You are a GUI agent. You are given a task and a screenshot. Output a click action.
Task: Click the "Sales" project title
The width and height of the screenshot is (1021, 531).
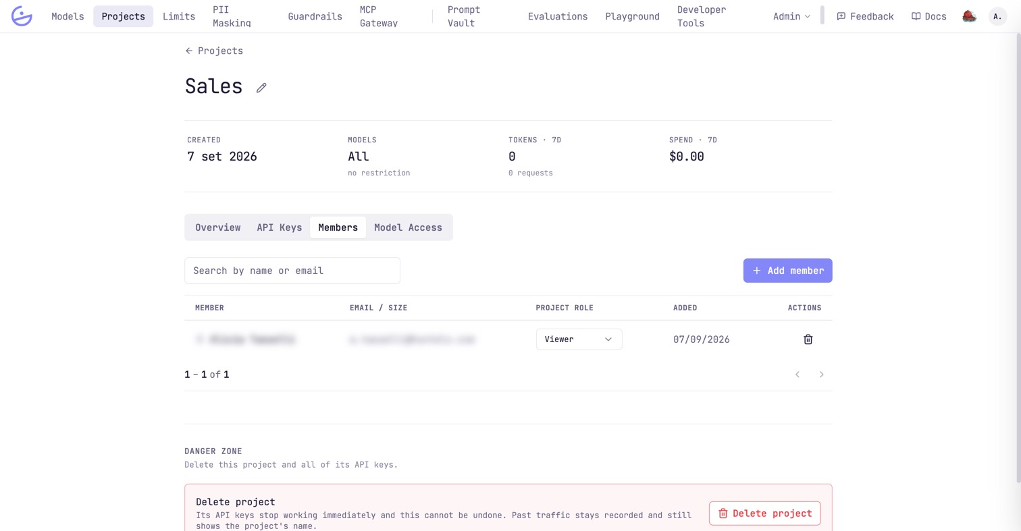coord(213,86)
